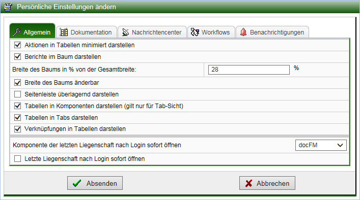Submit settings with Absenden button
The height and width of the screenshot is (200, 360).
(95, 183)
